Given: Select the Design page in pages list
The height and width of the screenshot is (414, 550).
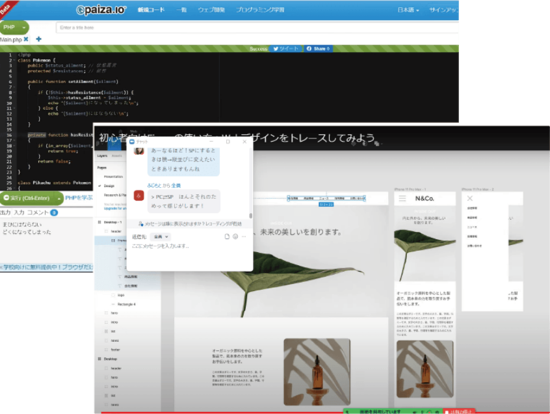Looking at the screenshot, I should click(x=109, y=185).
